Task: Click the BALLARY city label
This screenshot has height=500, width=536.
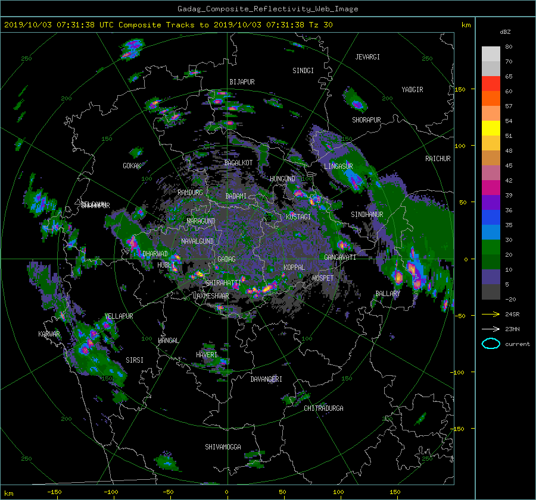Action: (x=388, y=294)
